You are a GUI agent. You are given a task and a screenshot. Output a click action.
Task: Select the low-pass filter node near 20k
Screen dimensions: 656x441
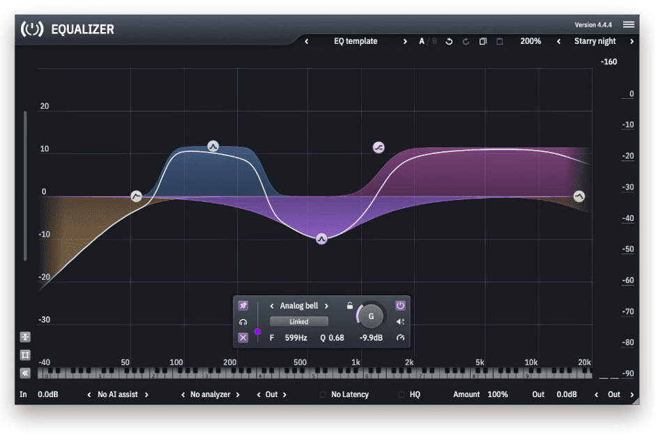pyautogui.click(x=579, y=196)
